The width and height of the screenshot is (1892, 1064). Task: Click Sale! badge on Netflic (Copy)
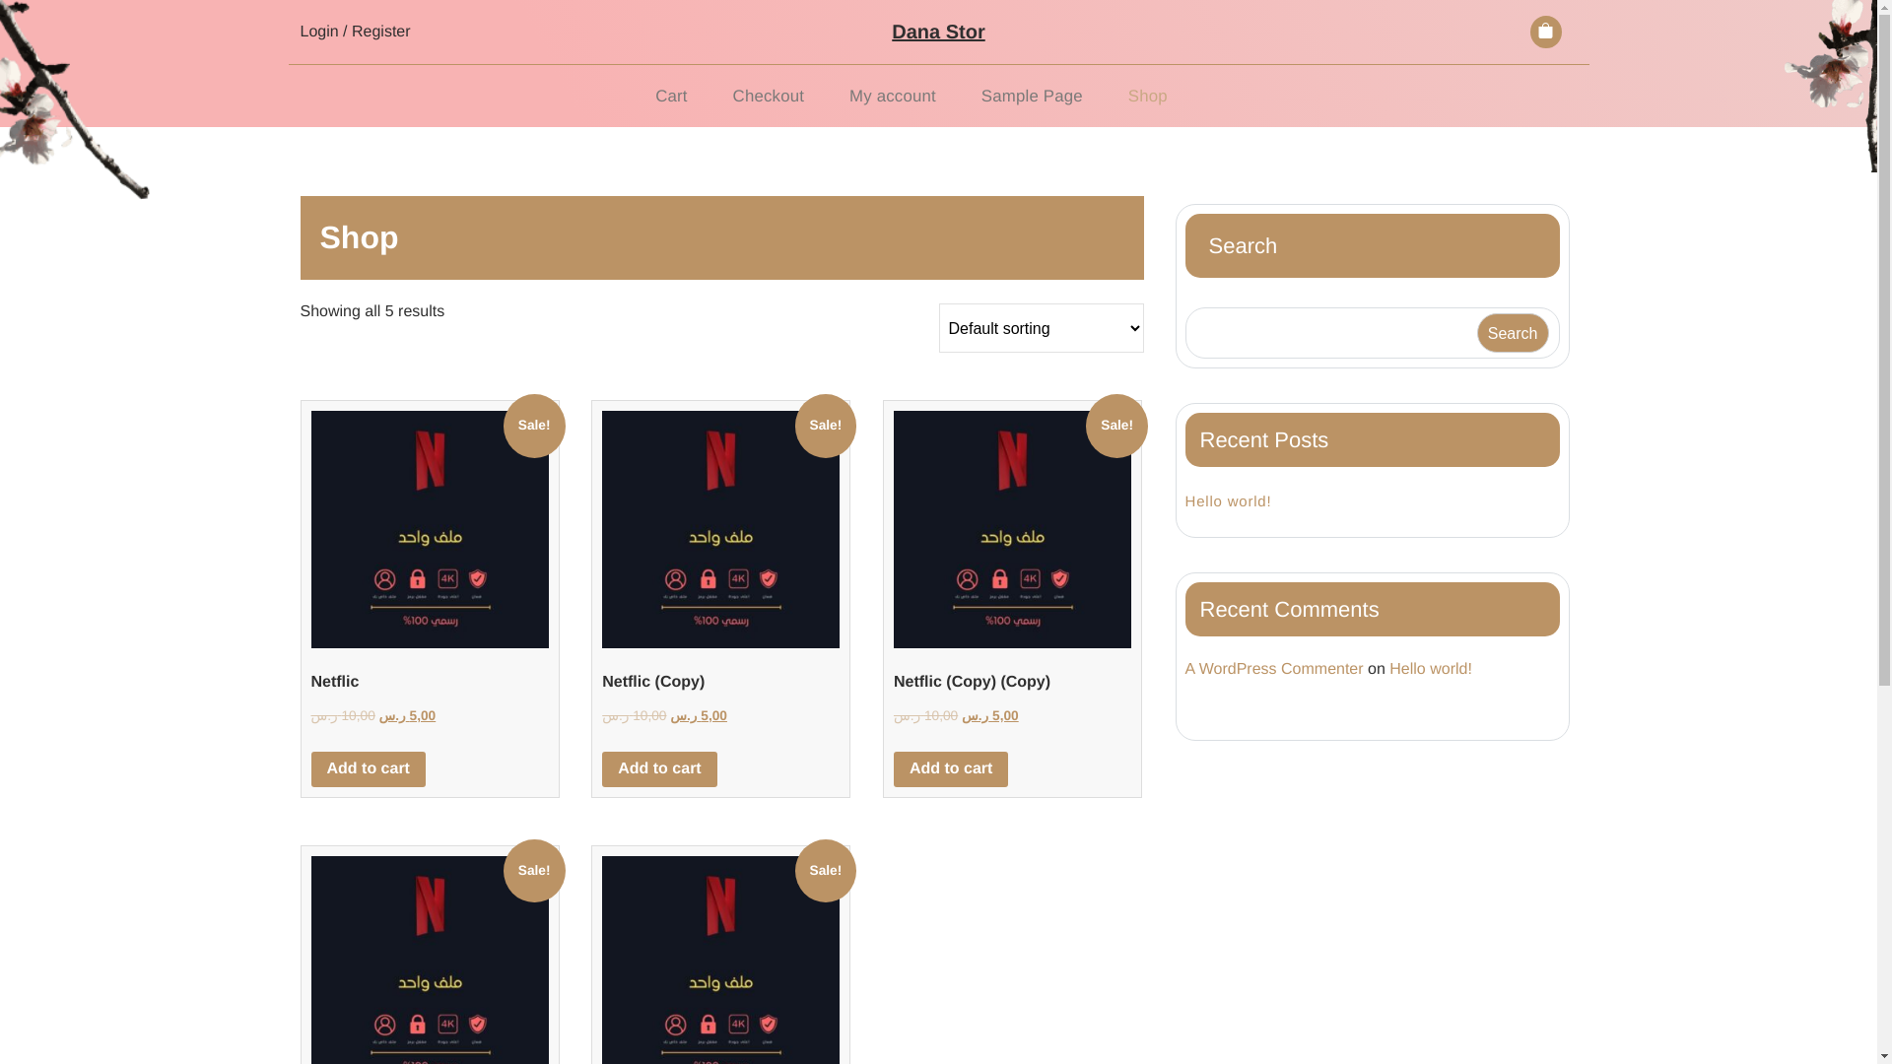pyautogui.click(x=826, y=426)
